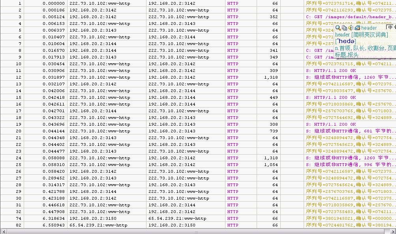
Task: Select the packet at time 0.044348
Action: 198,138
